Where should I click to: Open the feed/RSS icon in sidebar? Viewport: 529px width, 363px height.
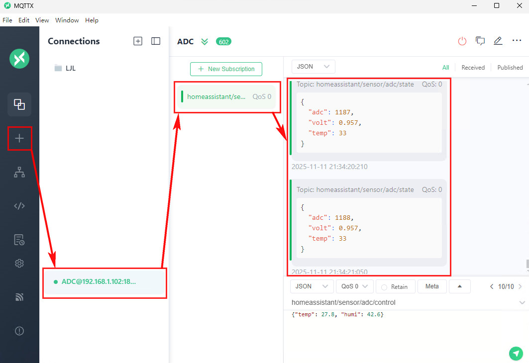click(19, 296)
